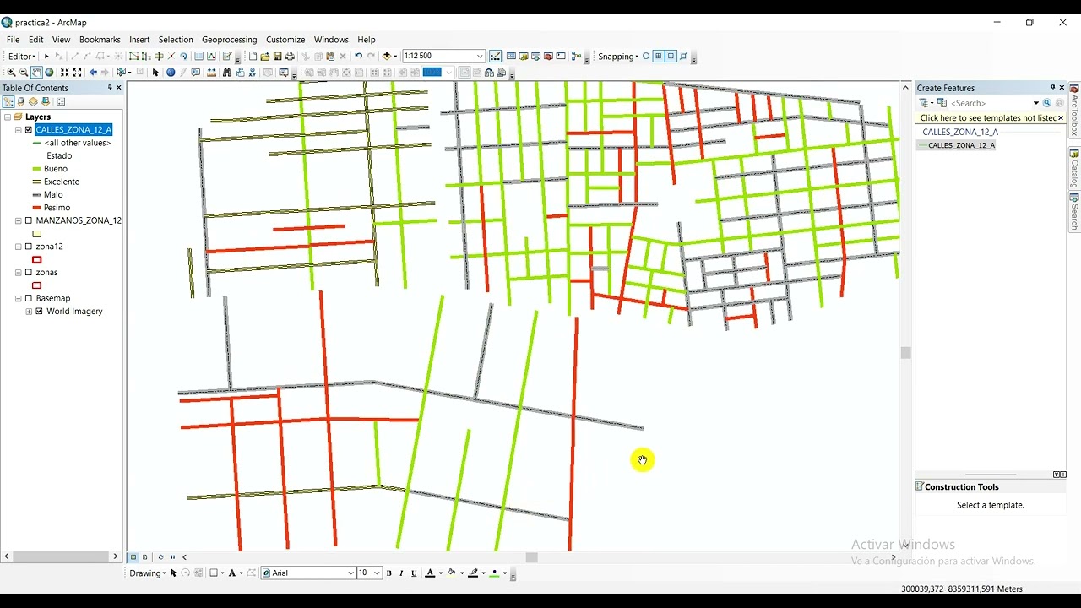Switch TOC to List By Visibility
The image size is (1081, 608).
point(34,102)
